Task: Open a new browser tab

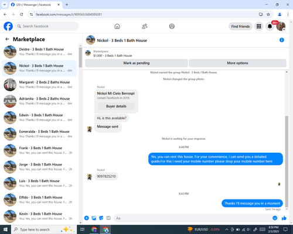Action: coord(67,5)
